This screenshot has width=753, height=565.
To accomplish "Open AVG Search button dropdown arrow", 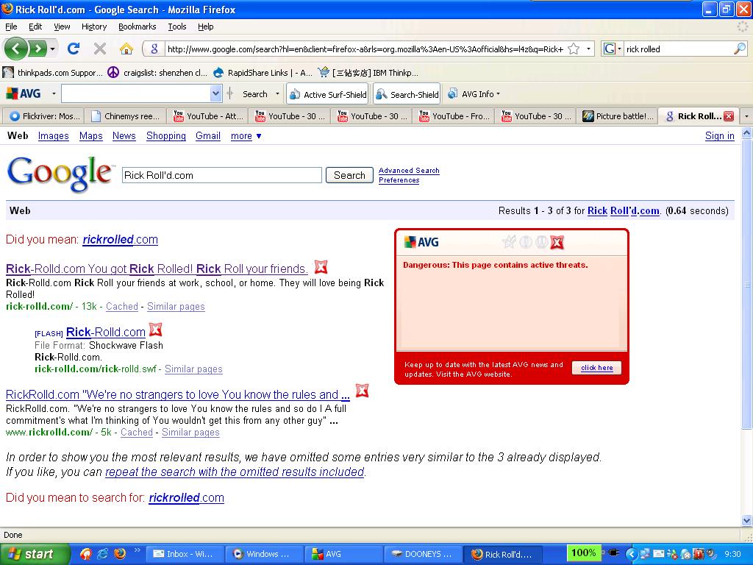I will pyautogui.click(x=277, y=94).
